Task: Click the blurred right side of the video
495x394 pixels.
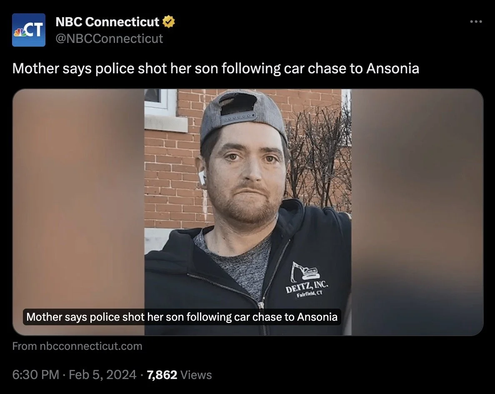Action: [x=417, y=212]
